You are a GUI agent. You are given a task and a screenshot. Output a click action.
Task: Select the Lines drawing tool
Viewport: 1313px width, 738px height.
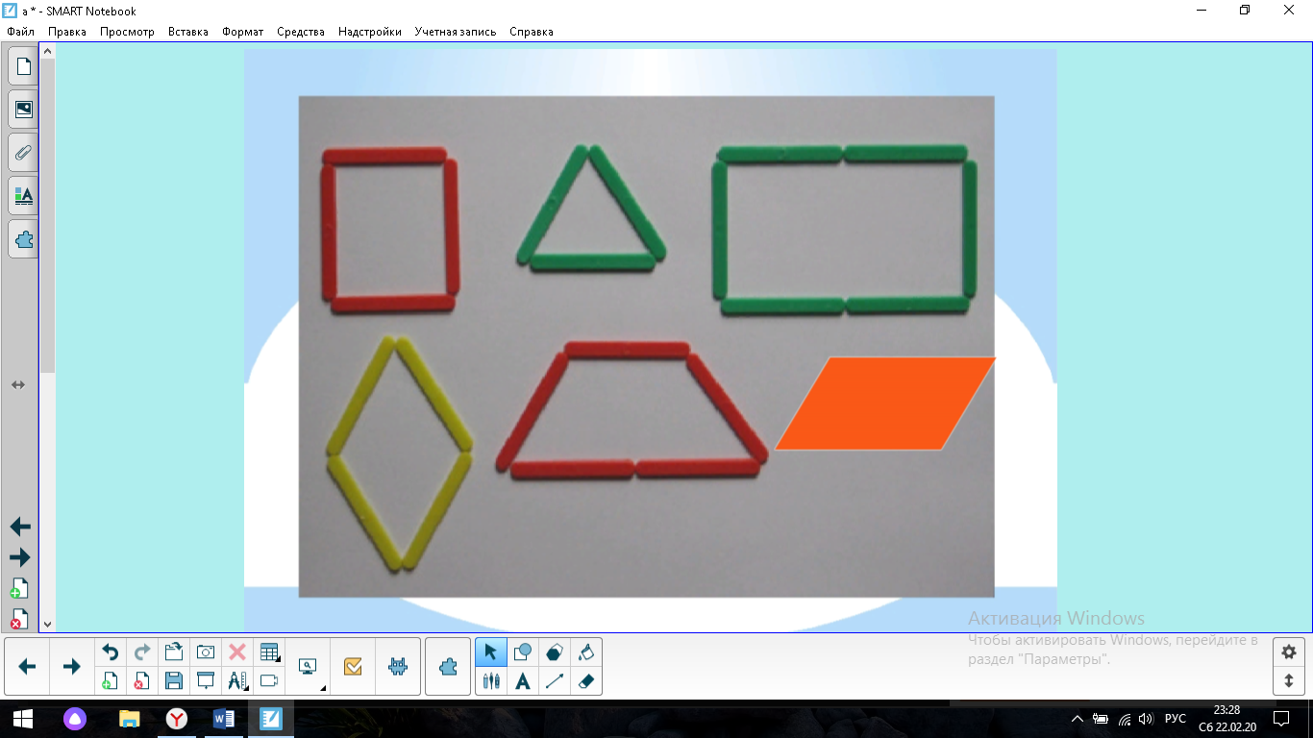pos(555,681)
